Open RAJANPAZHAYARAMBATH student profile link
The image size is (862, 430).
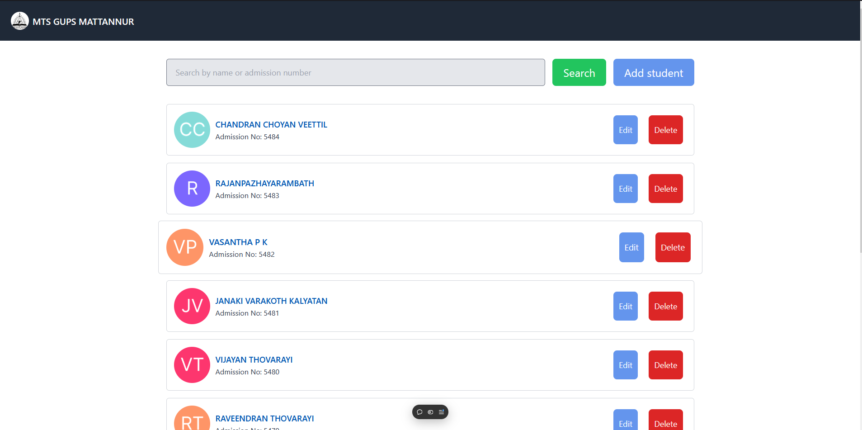click(264, 184)
